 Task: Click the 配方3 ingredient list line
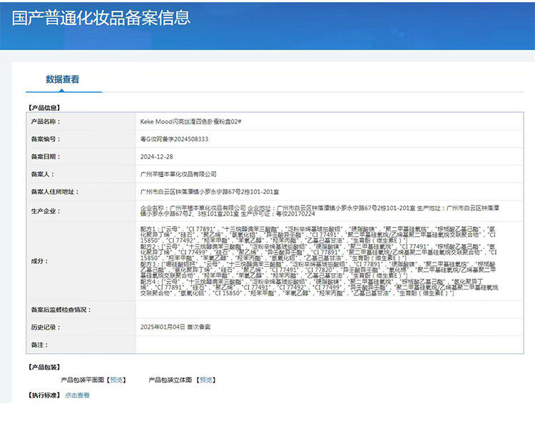coord(318,270)
